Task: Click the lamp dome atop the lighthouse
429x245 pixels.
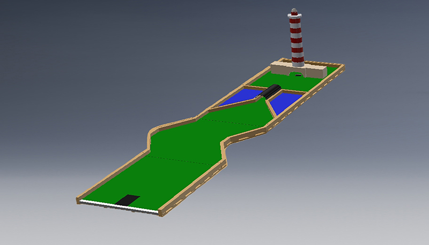Action: click(294, 11)
